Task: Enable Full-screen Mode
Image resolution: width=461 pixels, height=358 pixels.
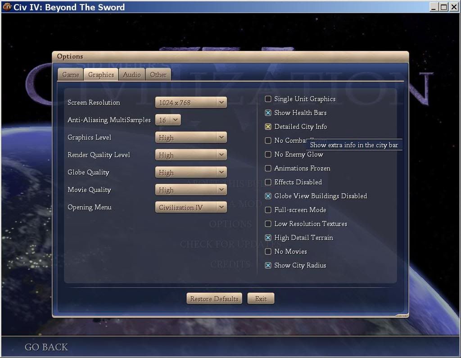Action: (268, 210)
